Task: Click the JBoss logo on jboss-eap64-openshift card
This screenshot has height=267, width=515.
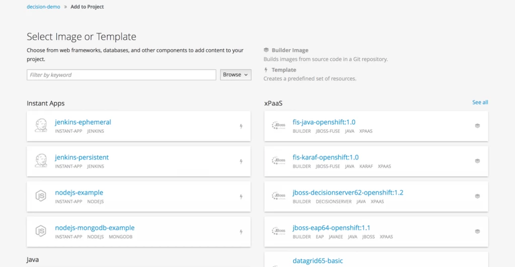Action: [279, 231]
